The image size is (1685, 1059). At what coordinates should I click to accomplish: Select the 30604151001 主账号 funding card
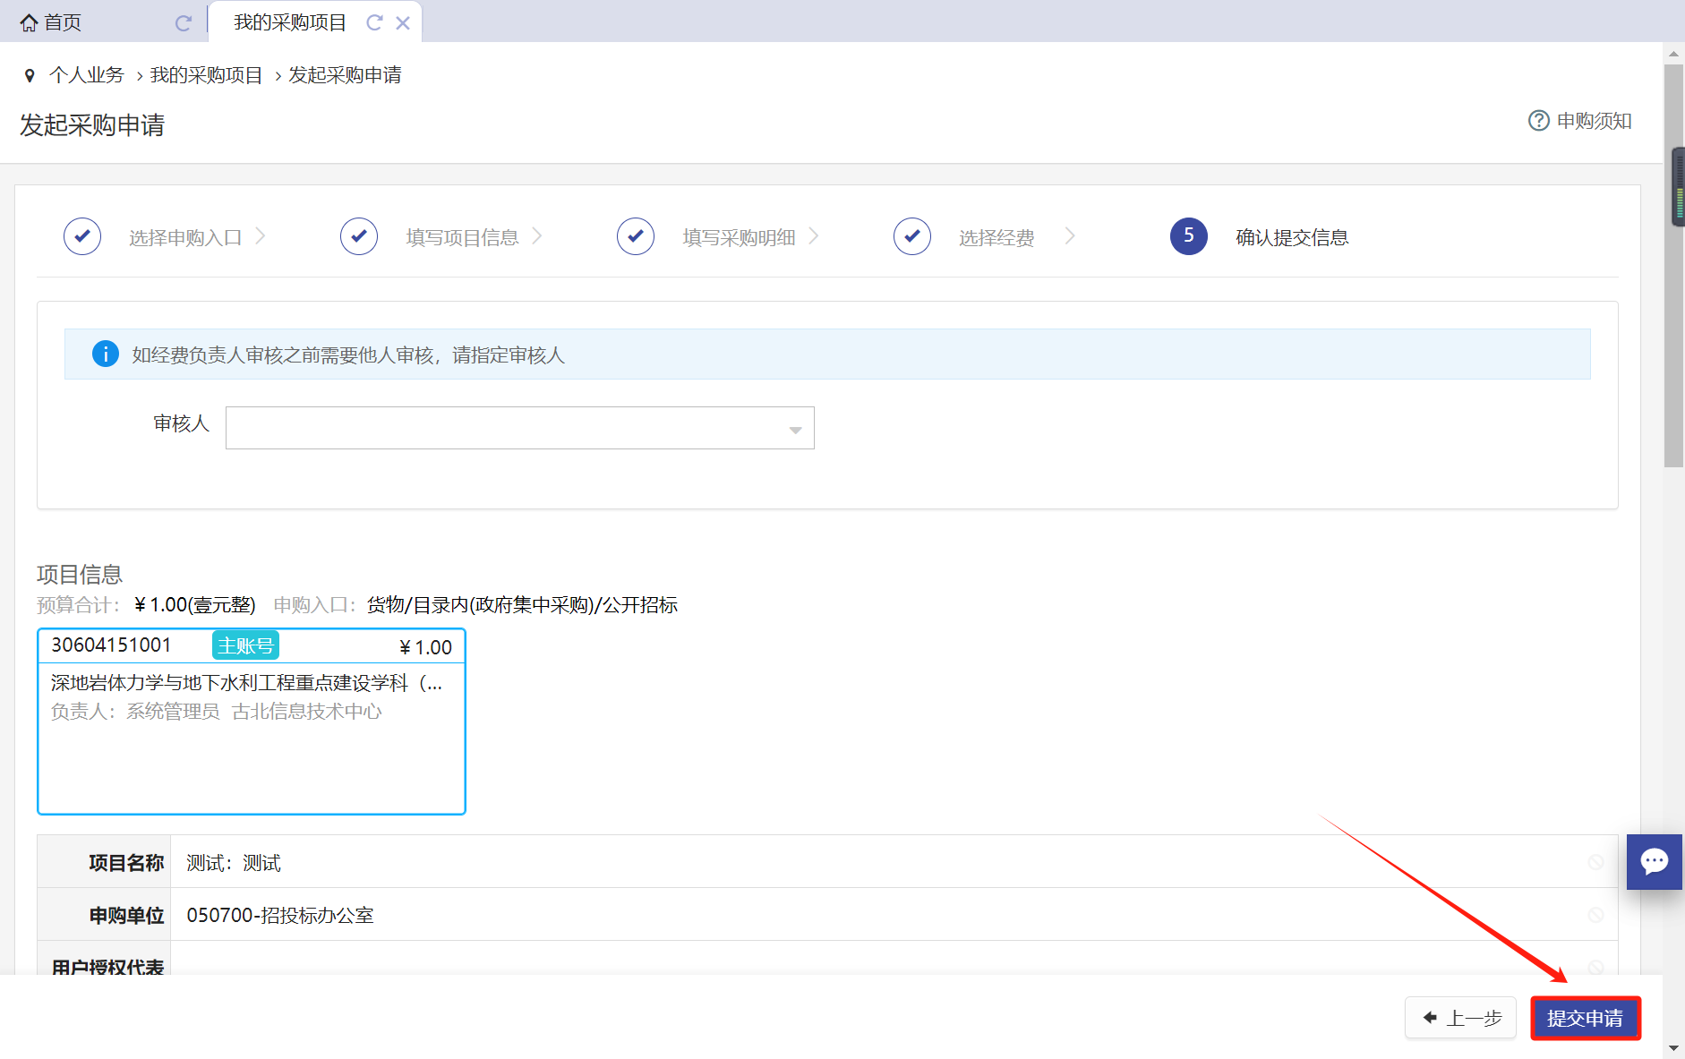pos(251,721)
